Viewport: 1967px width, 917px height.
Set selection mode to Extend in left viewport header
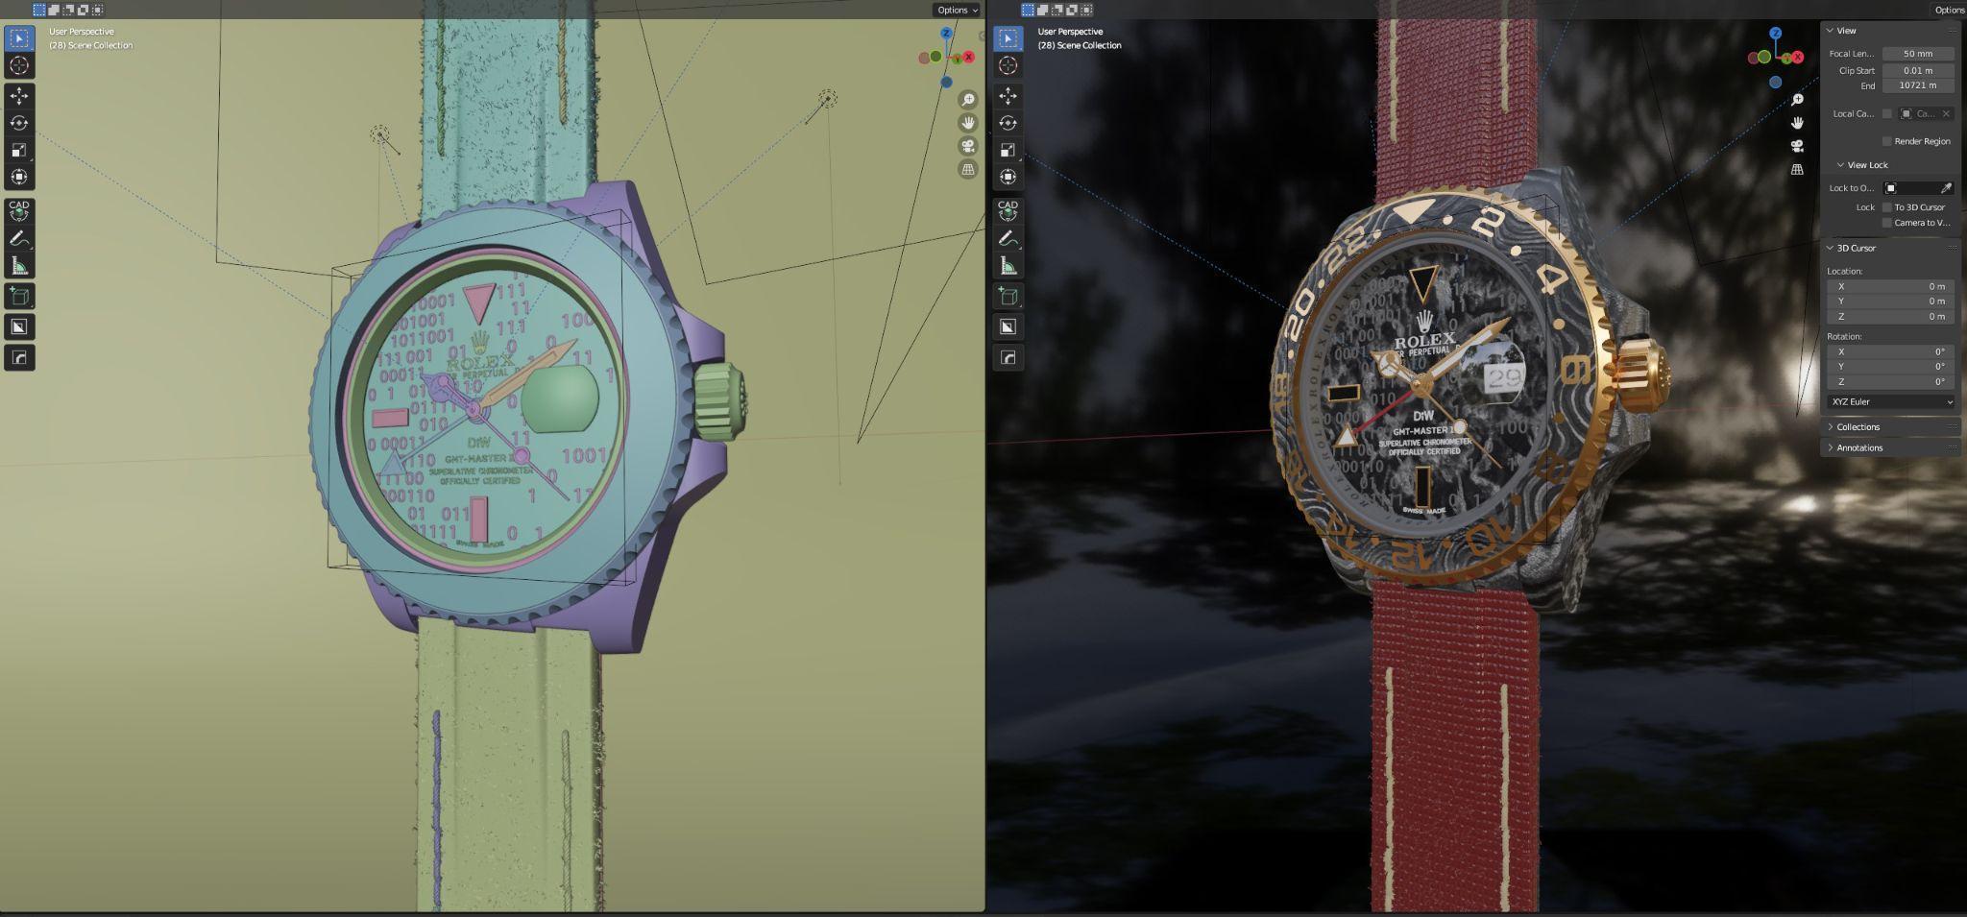point(54,10)
